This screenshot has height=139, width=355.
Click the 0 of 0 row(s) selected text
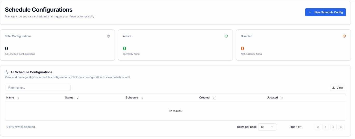click(x=21, y=127)
